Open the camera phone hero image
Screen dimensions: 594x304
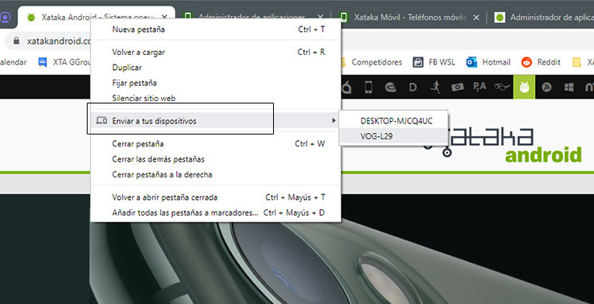341,263
